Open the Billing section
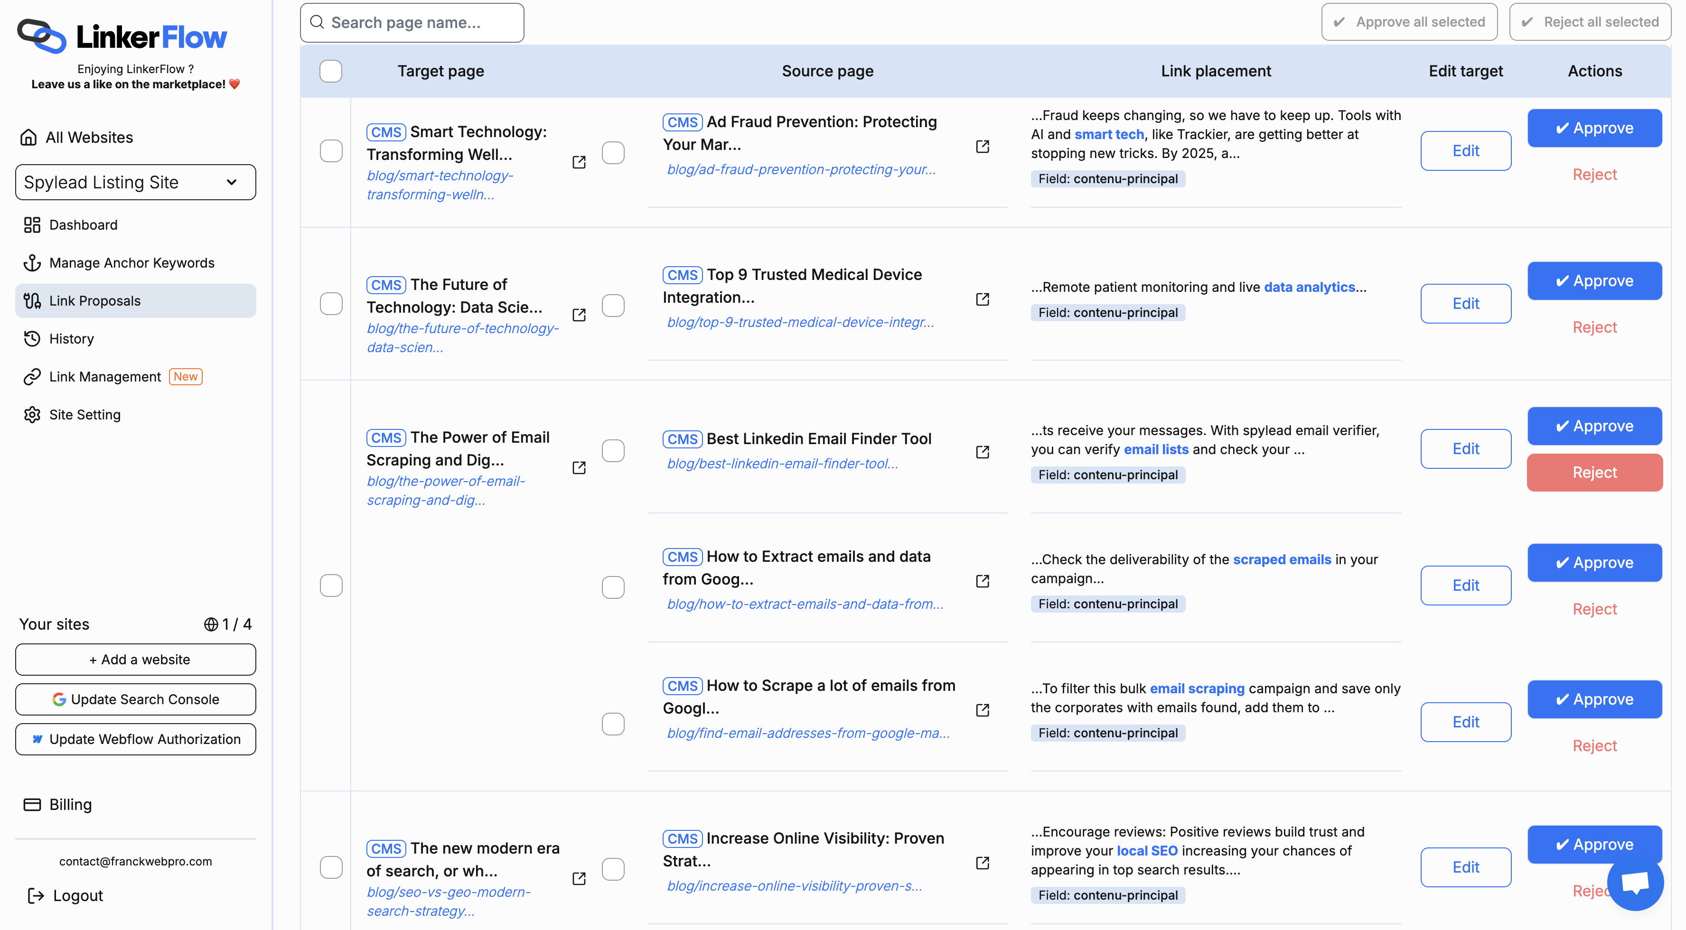 click(x=70, y=804)
